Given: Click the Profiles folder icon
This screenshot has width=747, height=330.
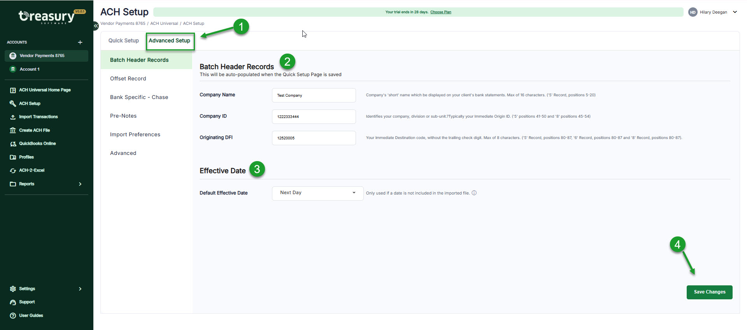Looking at the screenshot, I should (13, 157).
